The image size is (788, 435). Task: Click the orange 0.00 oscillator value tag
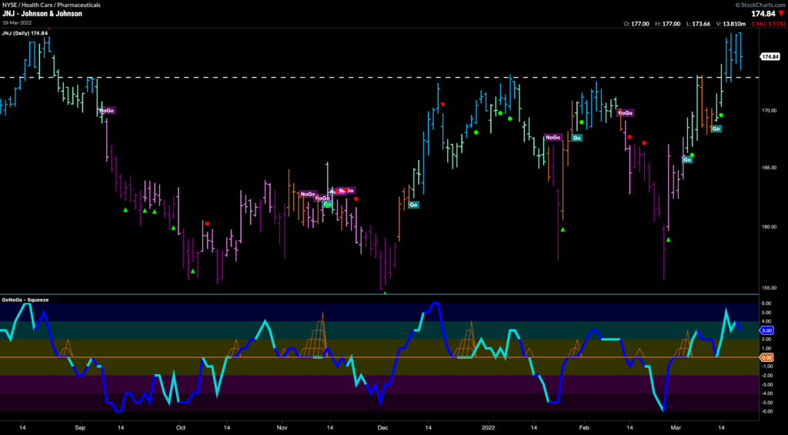[767, 357]
